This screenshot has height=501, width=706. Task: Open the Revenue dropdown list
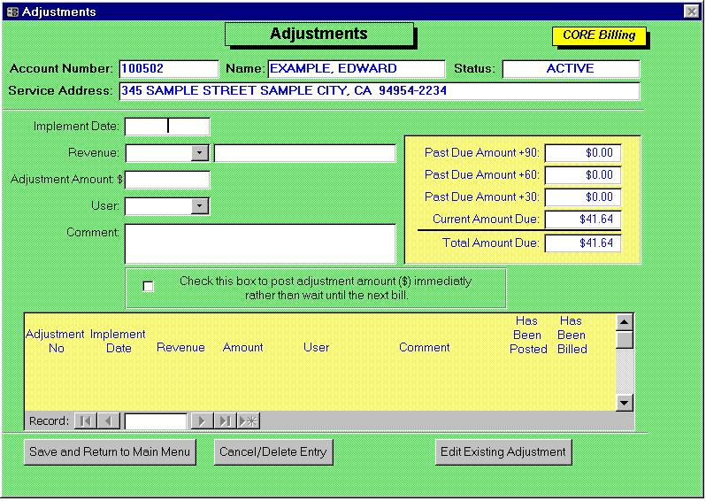pos(199,153)
